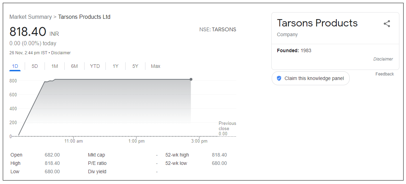Click the Tarsons Products Ltd breadcrumb text
406x184 pixels.
click(x=84, y=17)
